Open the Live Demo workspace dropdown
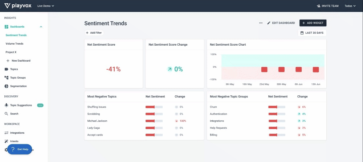363x162 pixels. [x=46, y=6]
